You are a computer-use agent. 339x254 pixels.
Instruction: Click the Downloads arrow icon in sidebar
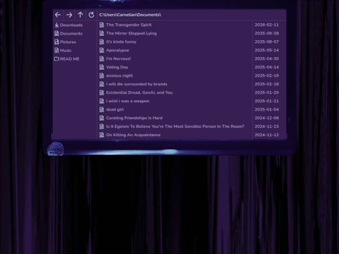[57, 25]
